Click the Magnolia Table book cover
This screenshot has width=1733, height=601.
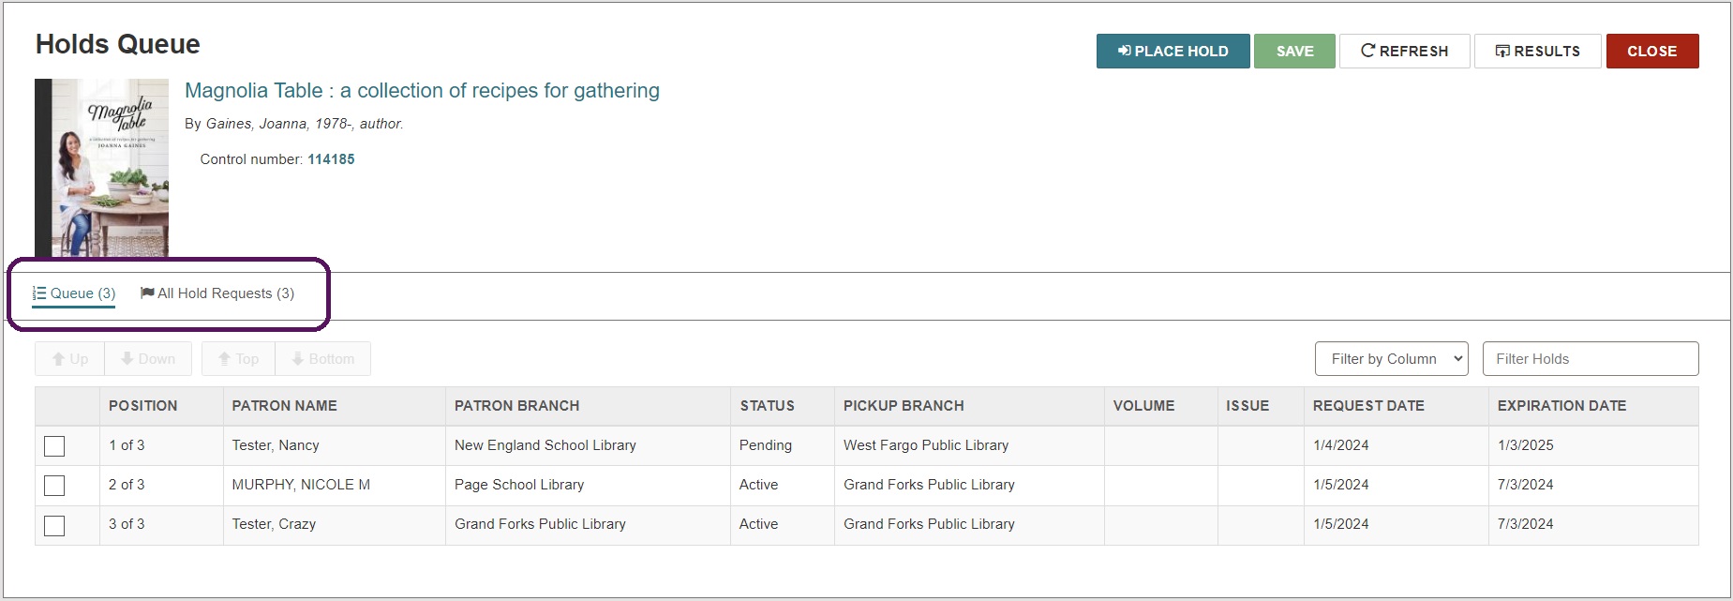[101, 168]
